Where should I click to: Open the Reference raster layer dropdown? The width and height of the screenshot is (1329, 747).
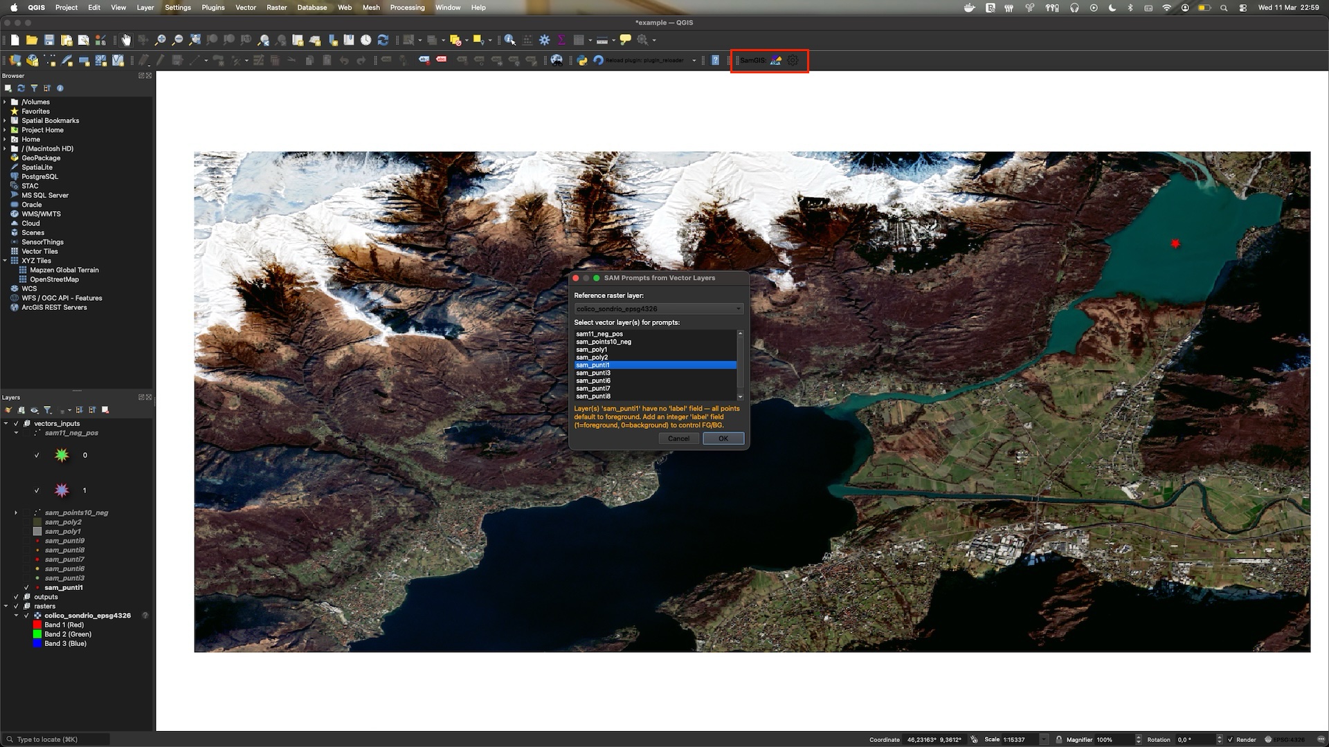click(x=658, y=308)
